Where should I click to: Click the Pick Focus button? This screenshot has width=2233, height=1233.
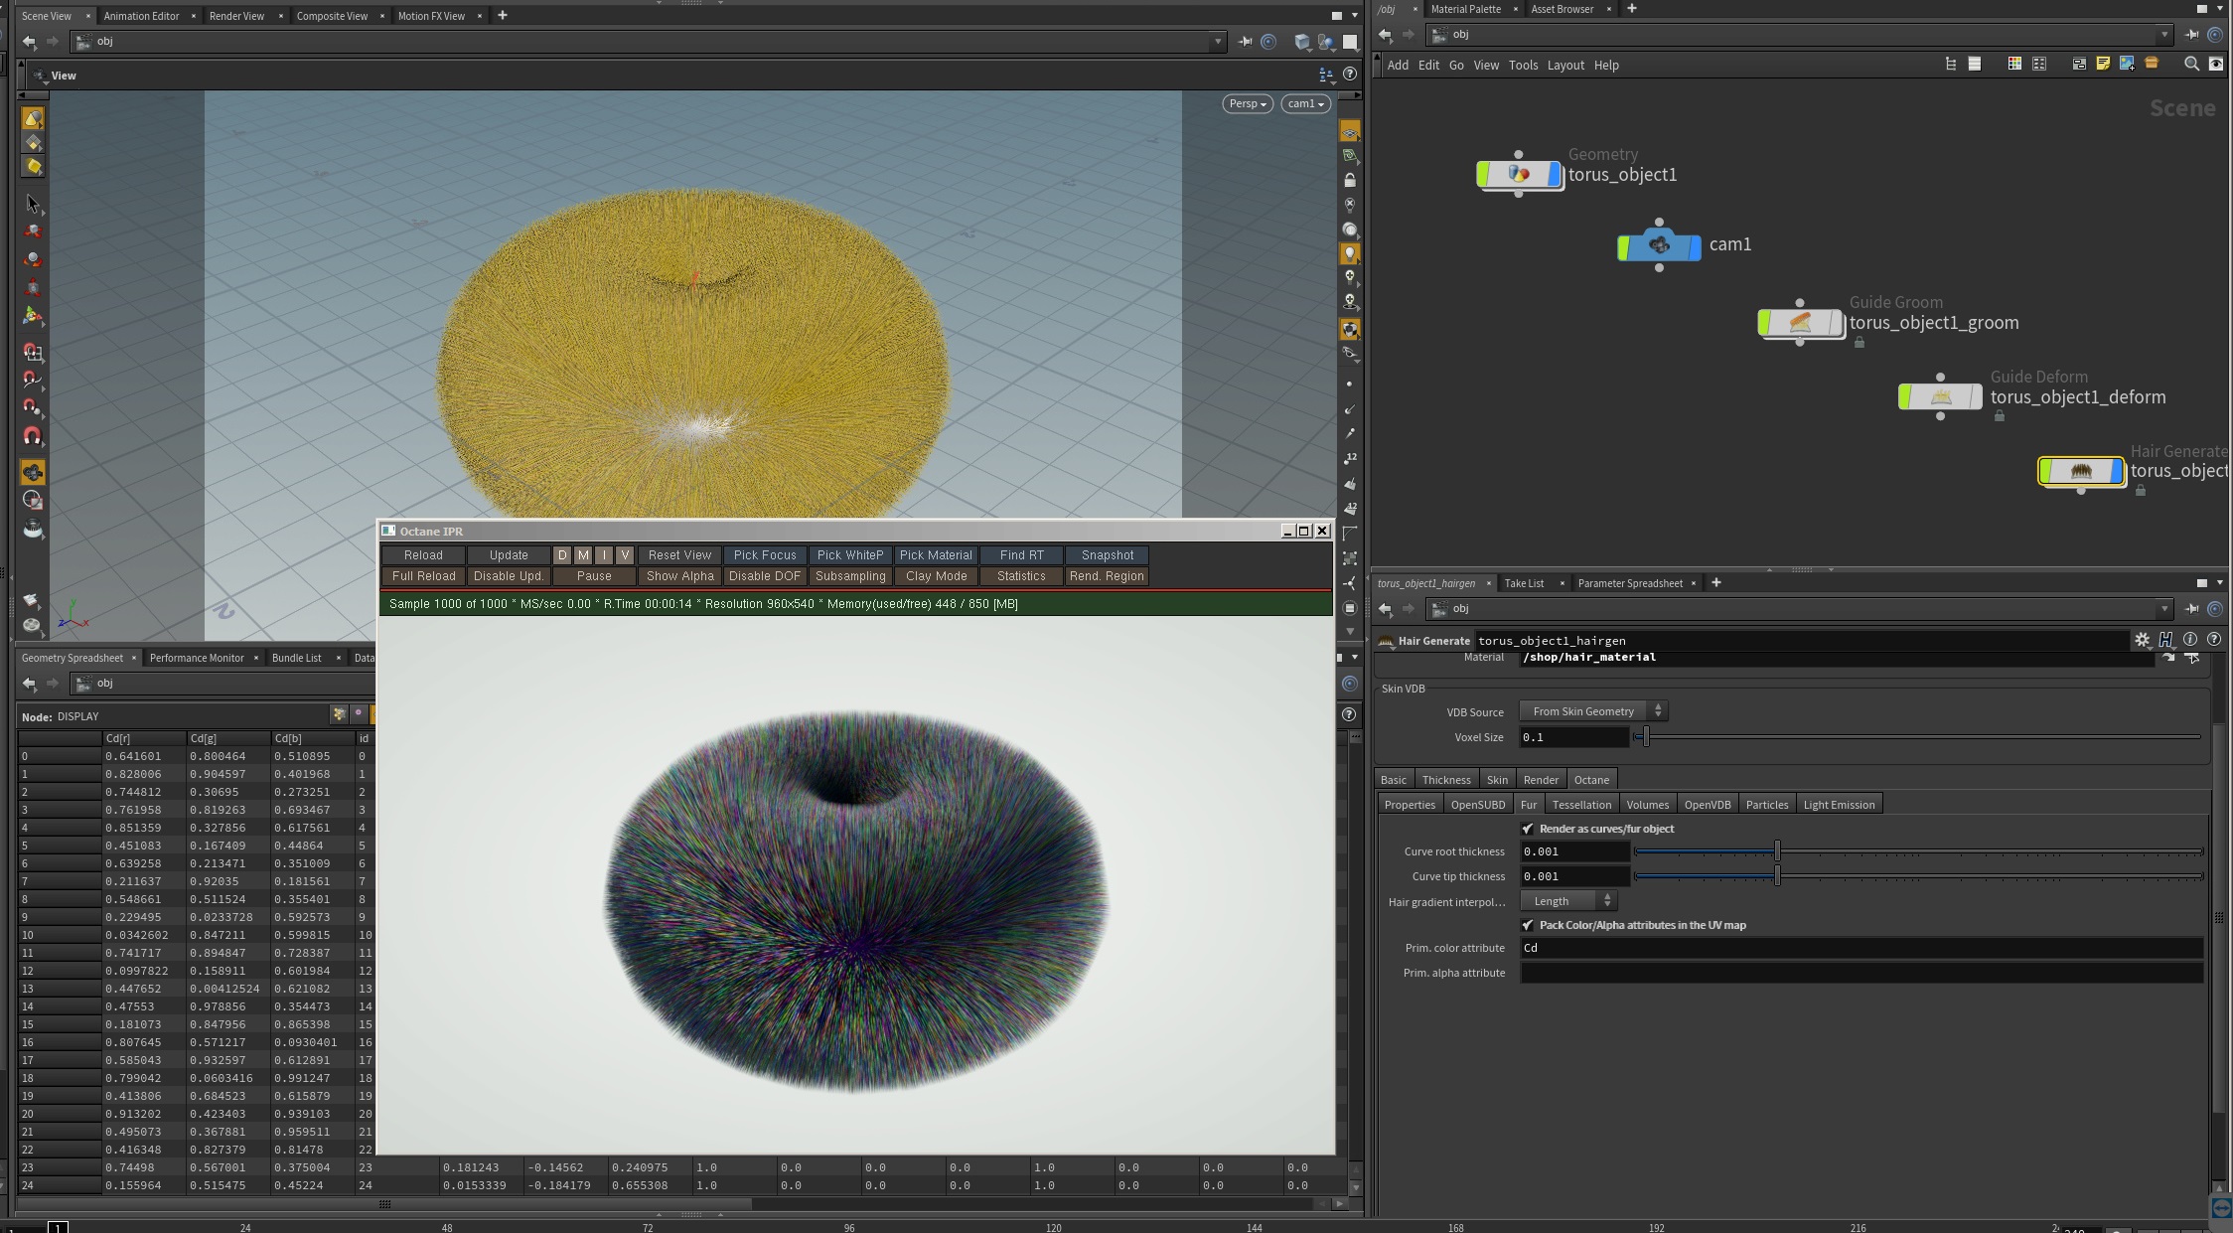[x=764, y=555]
